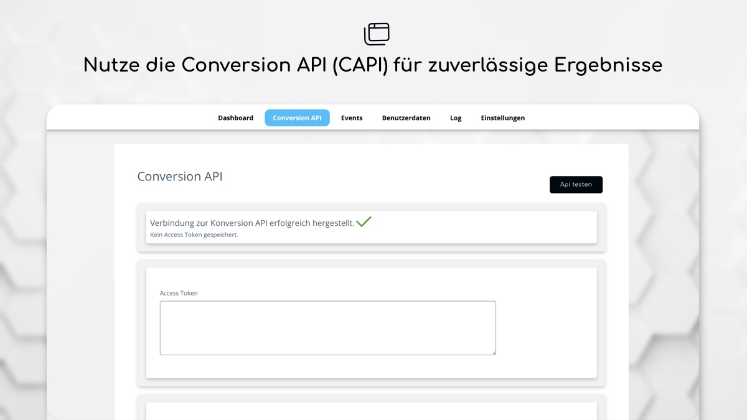Image resolution: width=747 pixels, height=420 pixels.
Task: Click the partially visible card below Access Token
Action: click(x=371, y=411)
